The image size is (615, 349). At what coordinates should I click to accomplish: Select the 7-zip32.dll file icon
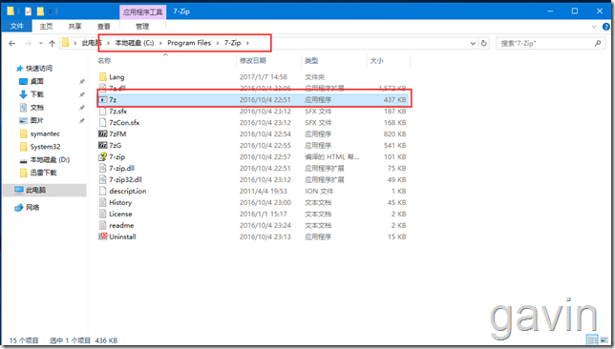pyautogui.click(x=103, y=179)
